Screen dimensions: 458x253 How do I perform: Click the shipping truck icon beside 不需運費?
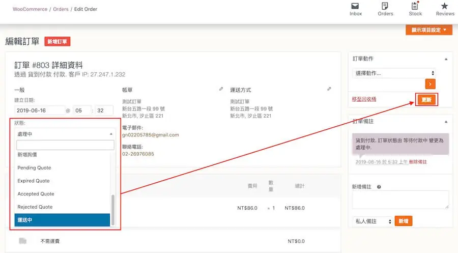pyautogui.click(x=23, y=241)
